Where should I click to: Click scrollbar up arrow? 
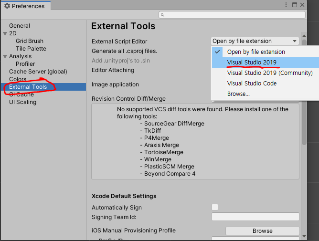tap(304, 36)
